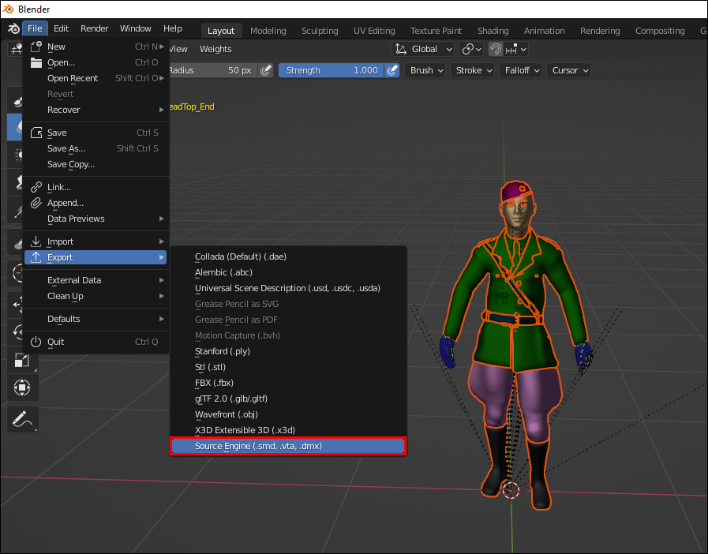Select FBX (.fbx) export option
This screenshot has width=708, height=554.
(x=214, y=383)
